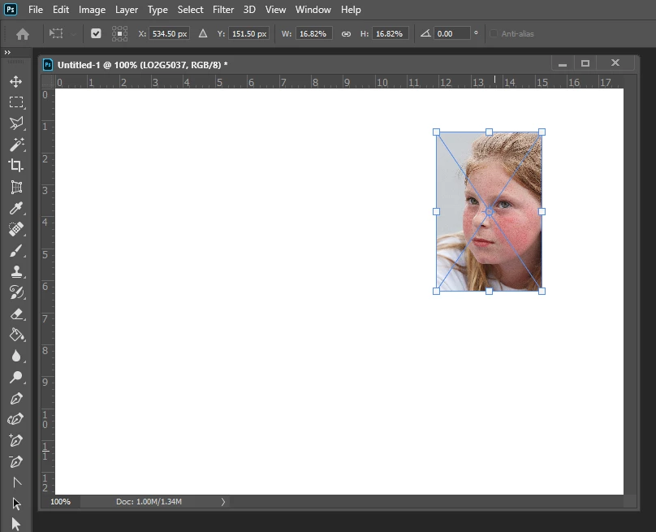Open the Filter menu

pyautogui.click(x=223, y=9)
